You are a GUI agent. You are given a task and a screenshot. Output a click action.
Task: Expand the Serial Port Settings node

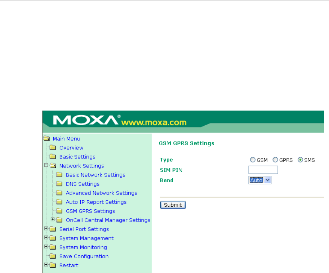click(46, 228)
